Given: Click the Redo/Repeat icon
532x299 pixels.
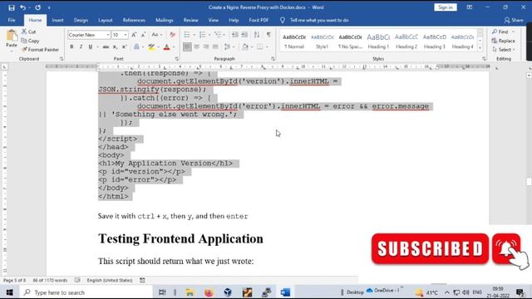Looking at the screenshot, I should coord(37,7).
